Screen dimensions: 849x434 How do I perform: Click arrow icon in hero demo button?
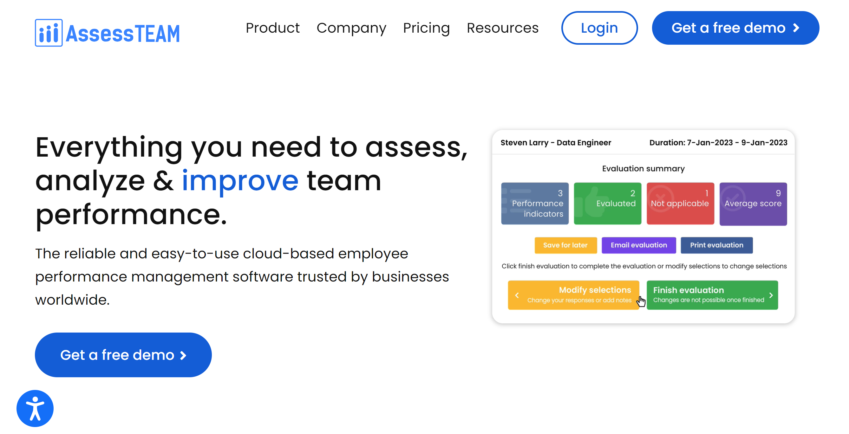(183, 355)
